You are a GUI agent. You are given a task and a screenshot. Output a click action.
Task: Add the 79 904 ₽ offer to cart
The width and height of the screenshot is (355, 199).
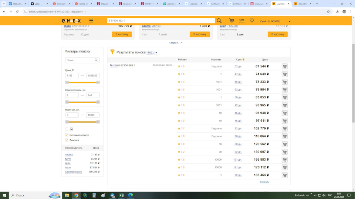[x=285, y=90]
